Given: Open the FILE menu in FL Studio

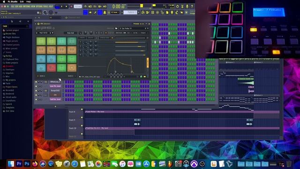Looking at the screenshot, I should pyautogui.click(x=13, y=6).
